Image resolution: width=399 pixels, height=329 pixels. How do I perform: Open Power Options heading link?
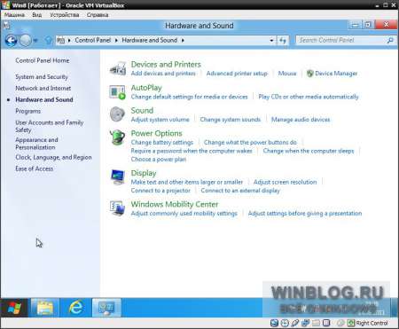[157, 133]
